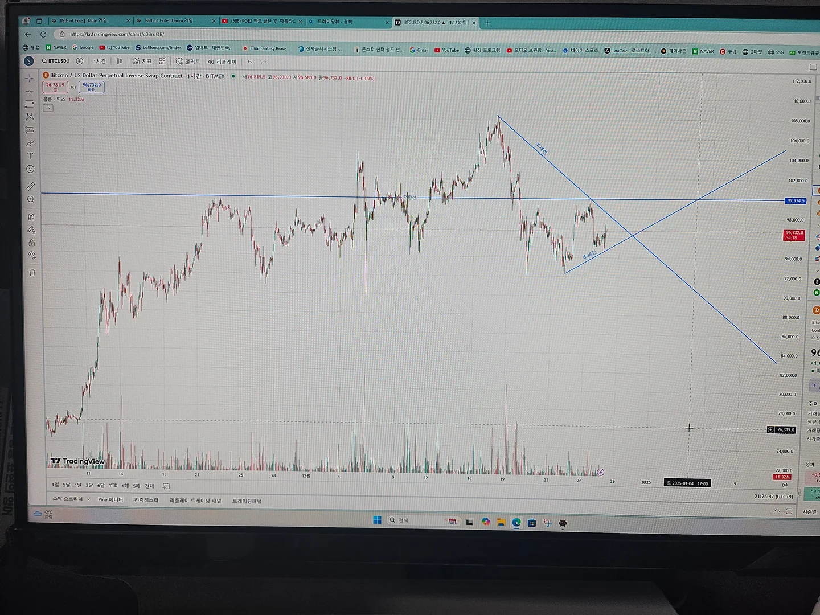Click the browser back arrow
The width and height of the screenshot is (820, 615).
coord(27,34)
